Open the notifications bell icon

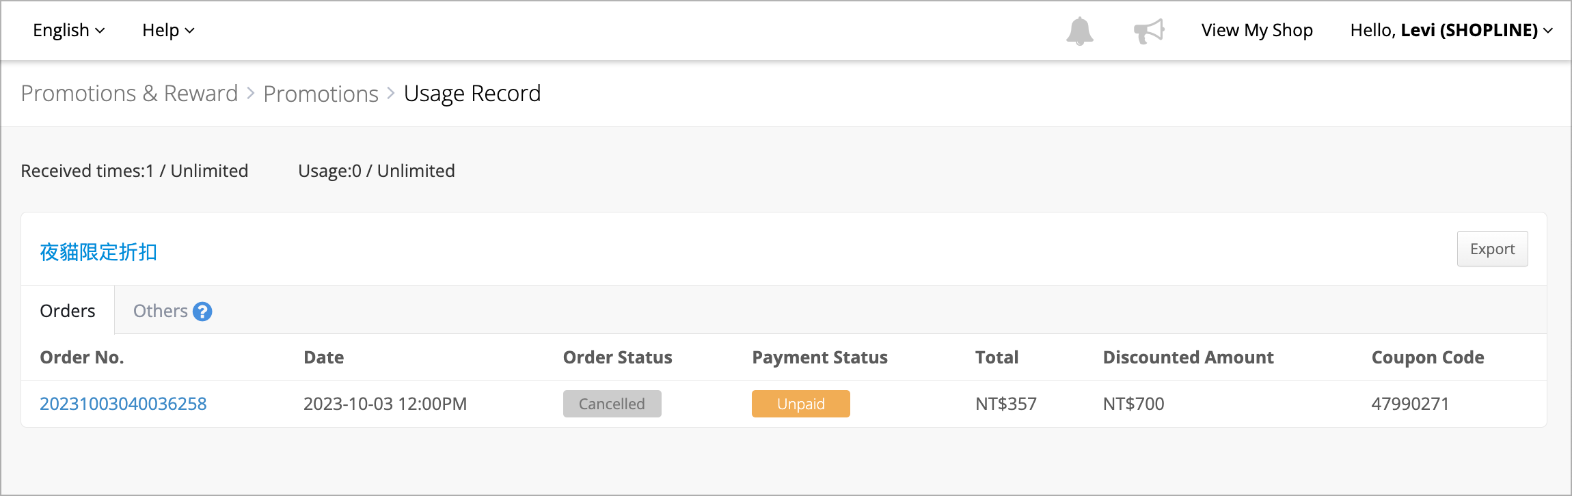coord(1080,31)
